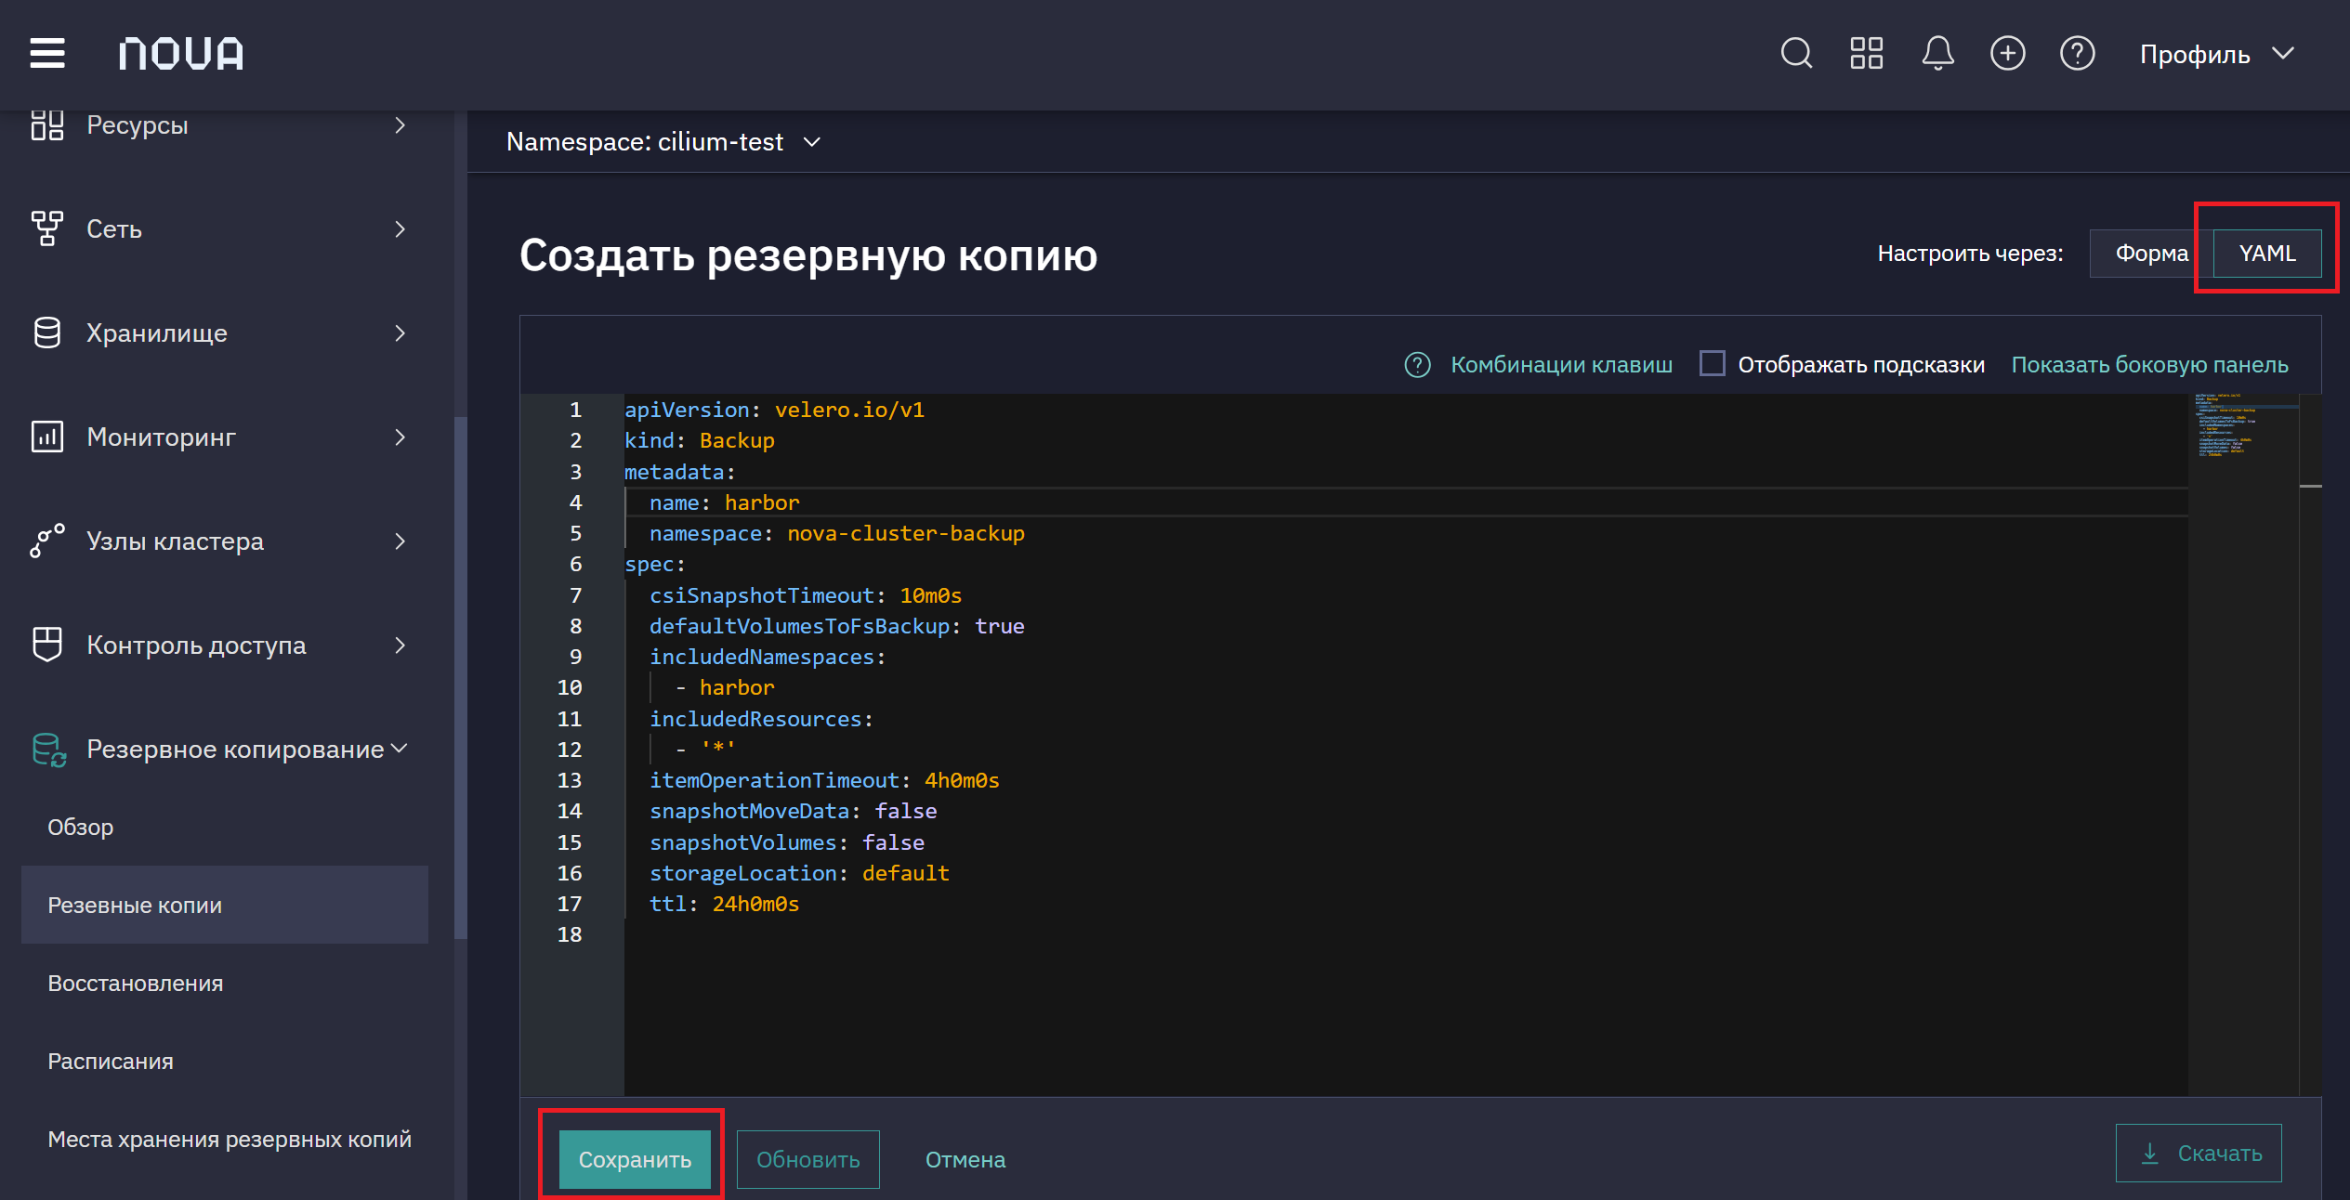
Task: Click the 'snapshotMoveData: false' line
Action: (x=793, y=811)
